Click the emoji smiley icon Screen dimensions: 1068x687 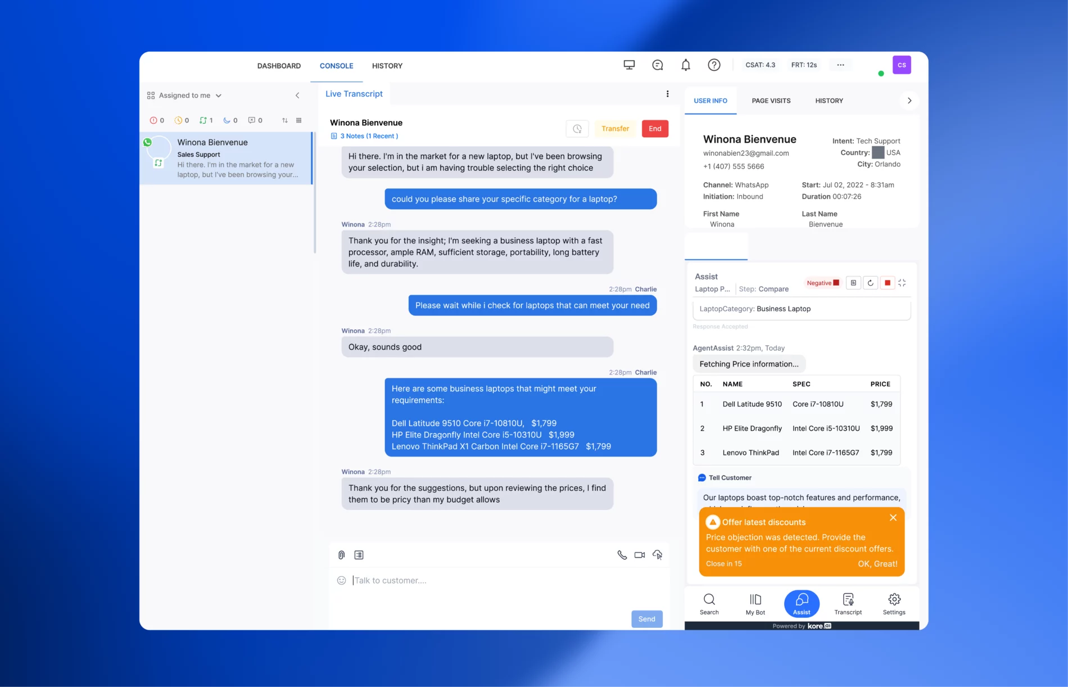[341, 580]
